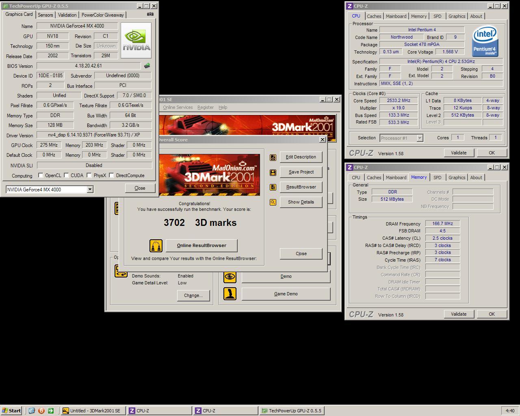The height and width of the screenshot is (416, 520).
Task: Click the Show Details button
Action: 301,202
